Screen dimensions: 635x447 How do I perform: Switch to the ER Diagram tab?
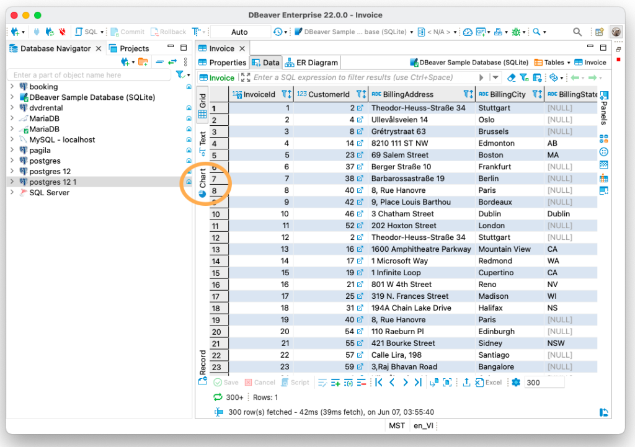(x=310, y=62)
